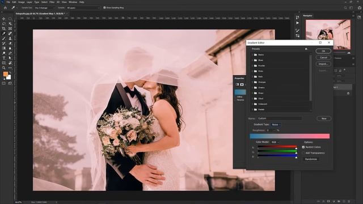
Task: Click the Share icon at top right
Action: click(360, 7)
